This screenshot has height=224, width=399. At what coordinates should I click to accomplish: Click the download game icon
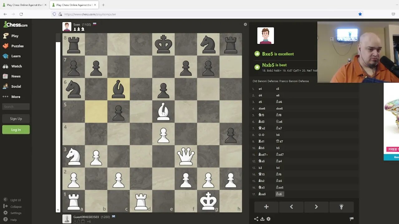pos(262,219)
